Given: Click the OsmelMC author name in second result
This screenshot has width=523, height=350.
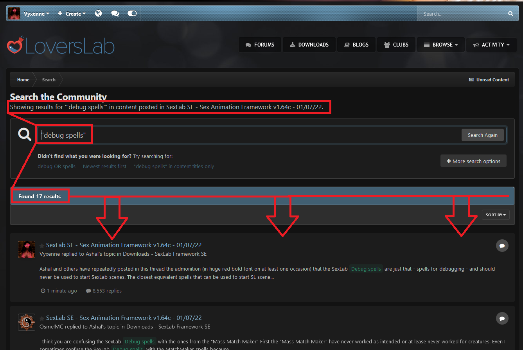Looking at the screenshot, I should click(x=52, y=327).
